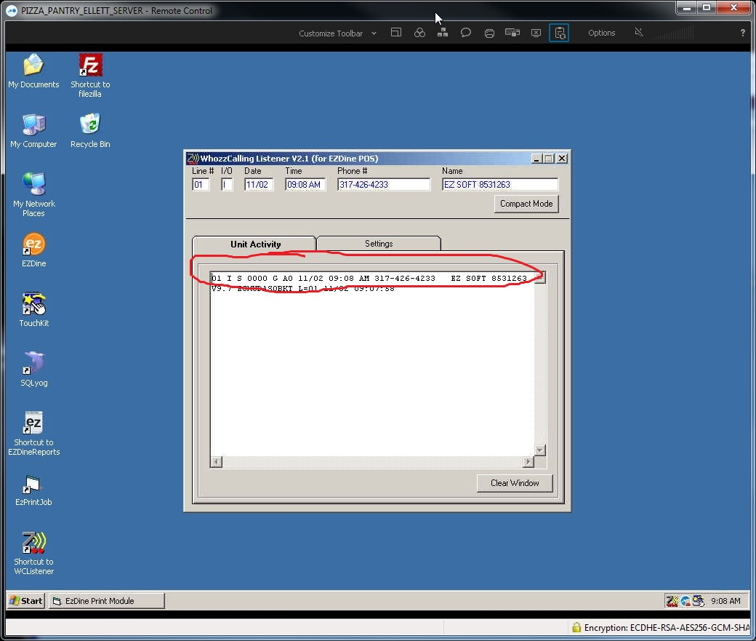756x641 pixels.
Task: Click the Line # field showing 01
Action: click(x=201, y=184)
